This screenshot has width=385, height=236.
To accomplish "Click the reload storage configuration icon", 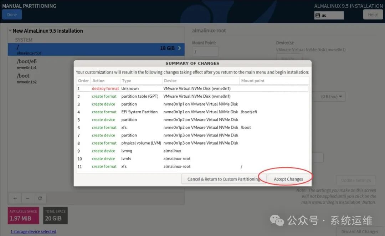I will 40,198.
